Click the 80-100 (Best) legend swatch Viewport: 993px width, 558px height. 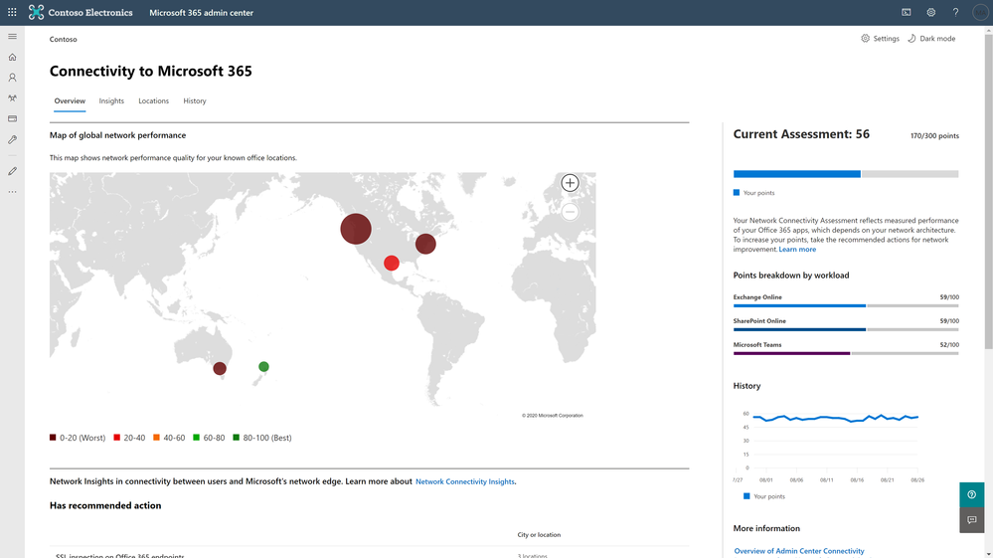tap(237, 438)
